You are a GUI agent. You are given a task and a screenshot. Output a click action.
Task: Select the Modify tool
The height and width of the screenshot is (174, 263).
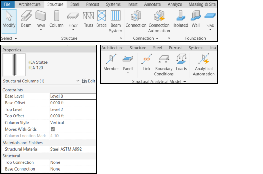[9, 21]
